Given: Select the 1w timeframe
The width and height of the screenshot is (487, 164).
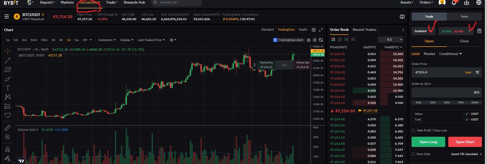Looking at the screenshot, I should [76, 40].
